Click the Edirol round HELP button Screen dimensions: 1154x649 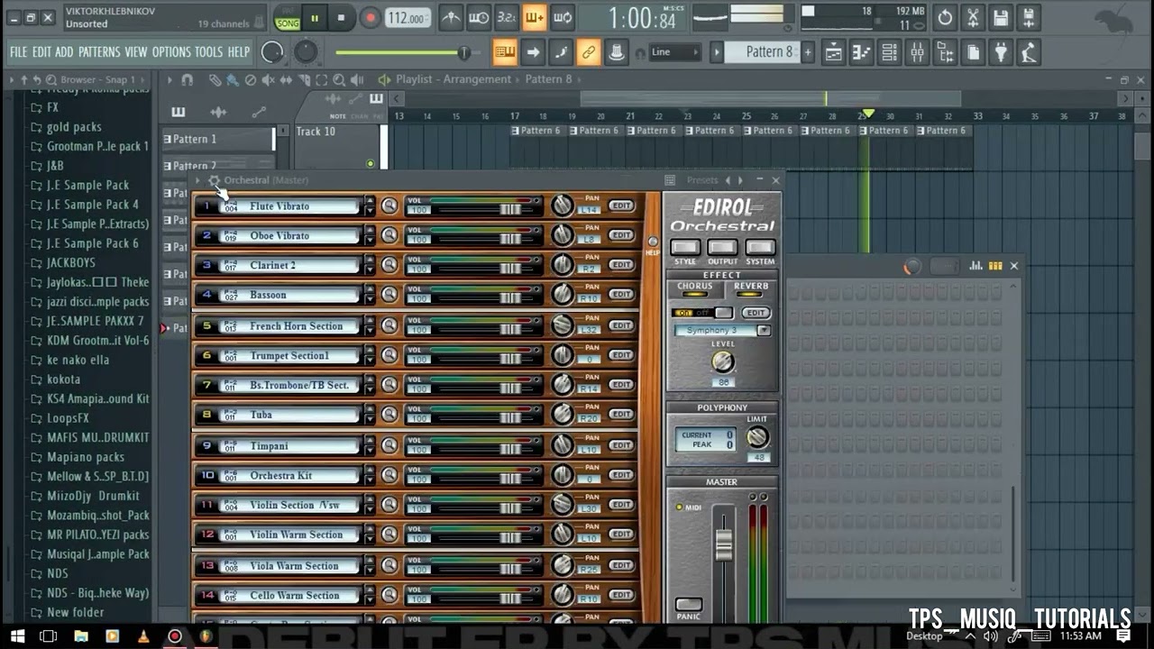(x=653, y=242)
